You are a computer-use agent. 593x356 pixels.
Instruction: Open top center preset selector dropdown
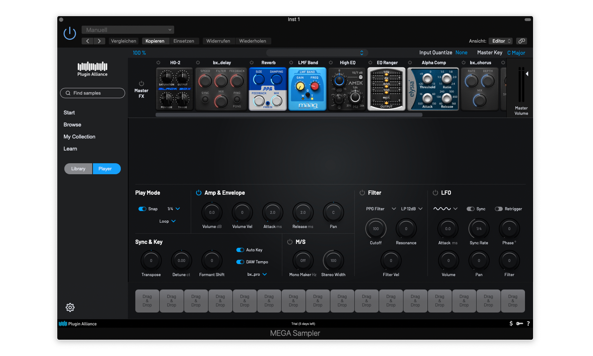coord(317,53)
